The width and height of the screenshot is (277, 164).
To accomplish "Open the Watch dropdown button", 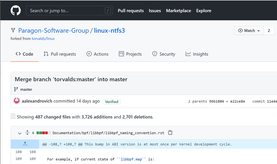I will coord(249,31).
